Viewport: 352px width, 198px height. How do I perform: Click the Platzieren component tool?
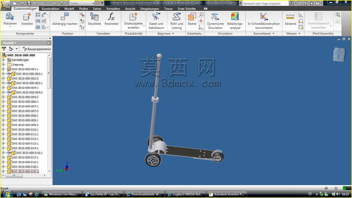point(10,19)
